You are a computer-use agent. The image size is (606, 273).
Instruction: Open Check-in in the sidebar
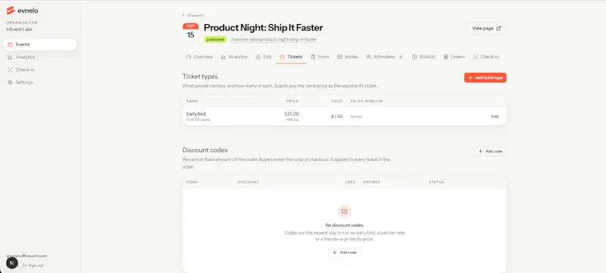40,70
